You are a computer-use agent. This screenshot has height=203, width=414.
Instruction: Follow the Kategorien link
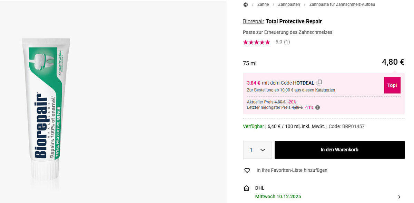325,90
